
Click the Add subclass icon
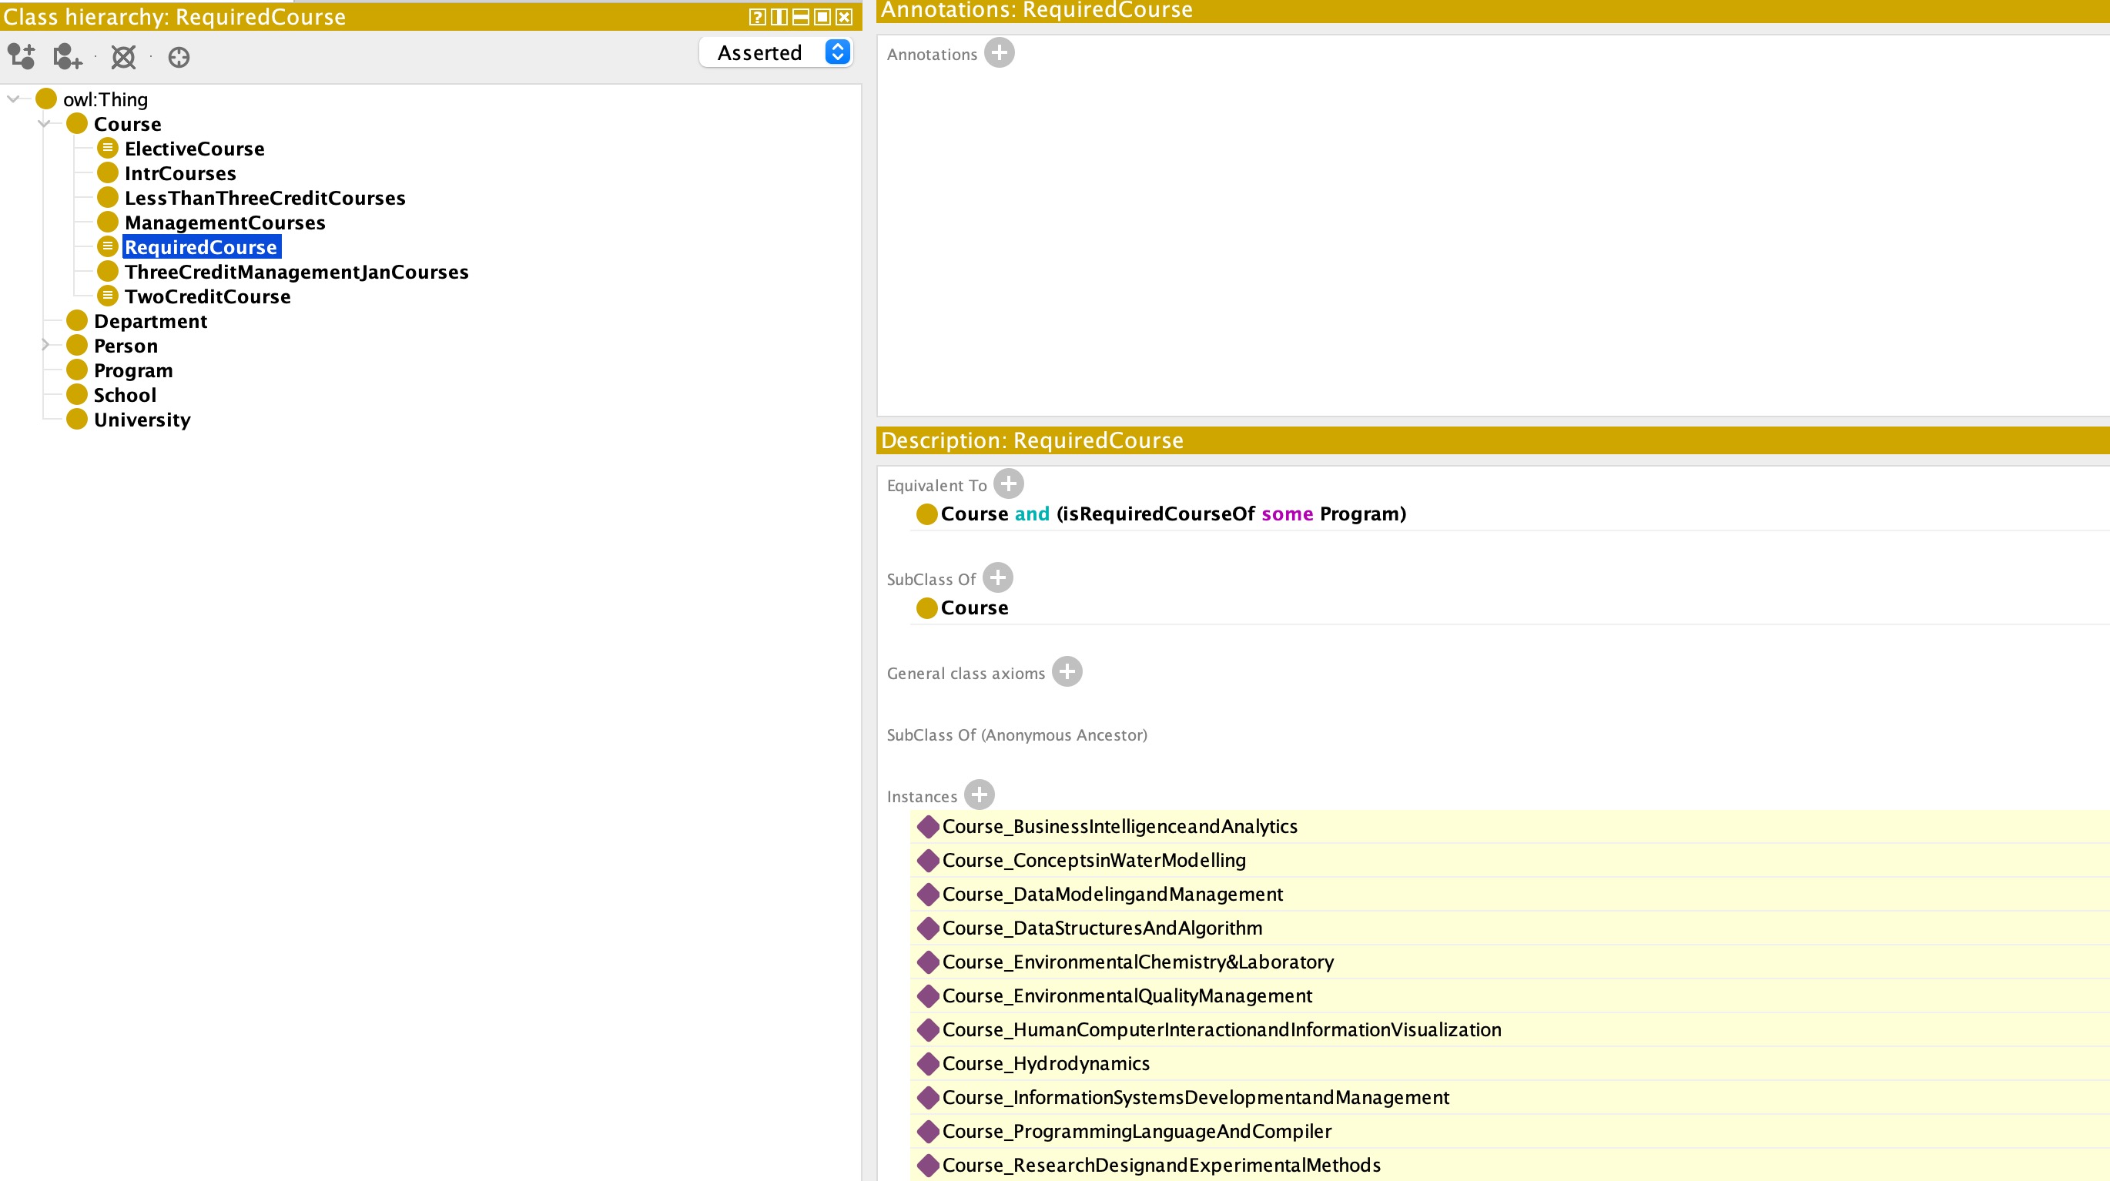click(x=22, y=55)
